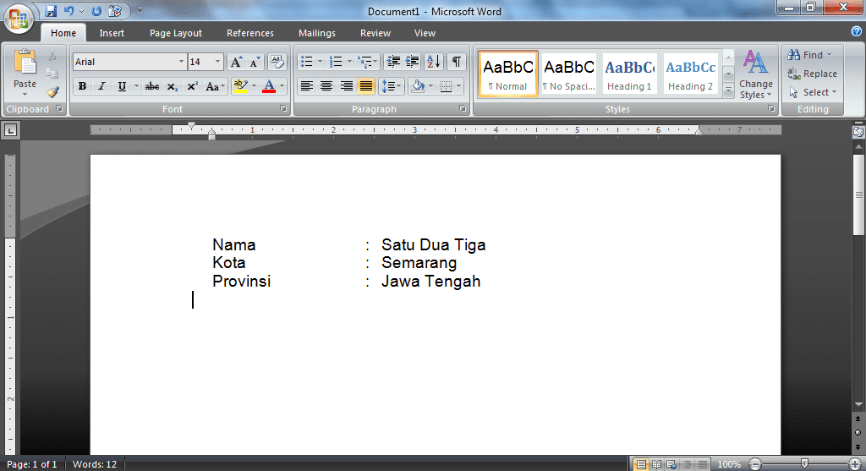Image resolution: width=866 pixels, height=471 pixels.
Task: Click the Words: 12 count in status bar
Action: [95, 464]
